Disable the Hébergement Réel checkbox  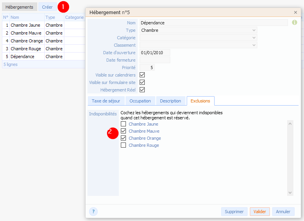[x=142, y=90]
